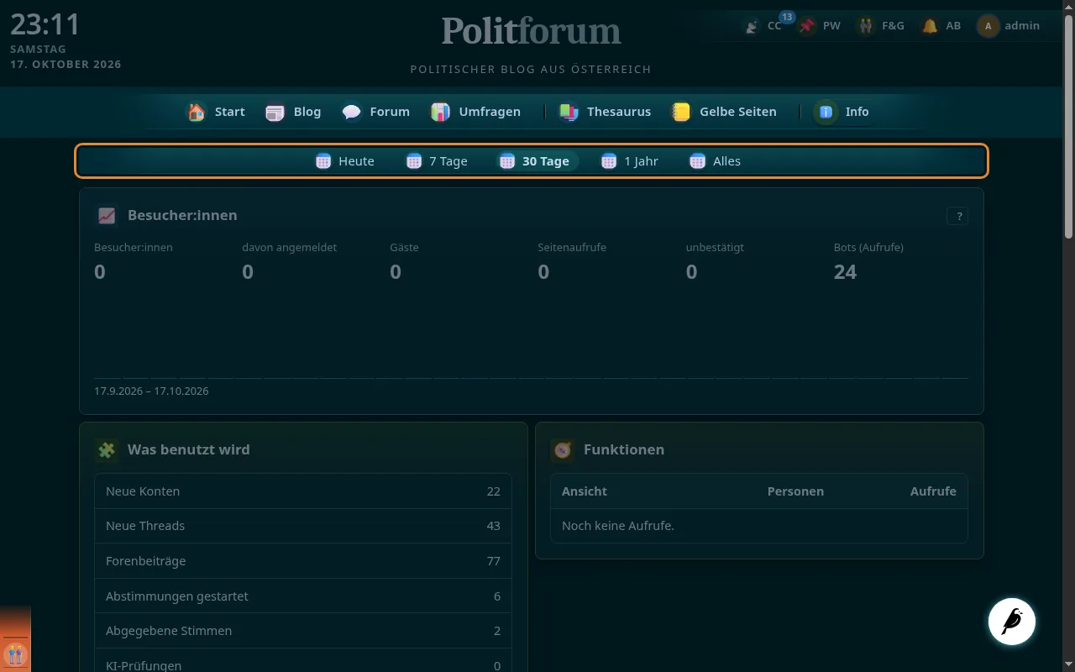Choose the Alles time range
The image size is (1075, 672).
tap(716, 161)
